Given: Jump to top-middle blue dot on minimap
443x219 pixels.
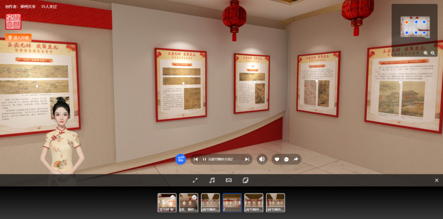Looking at the screenshot, I should [416, 22].
